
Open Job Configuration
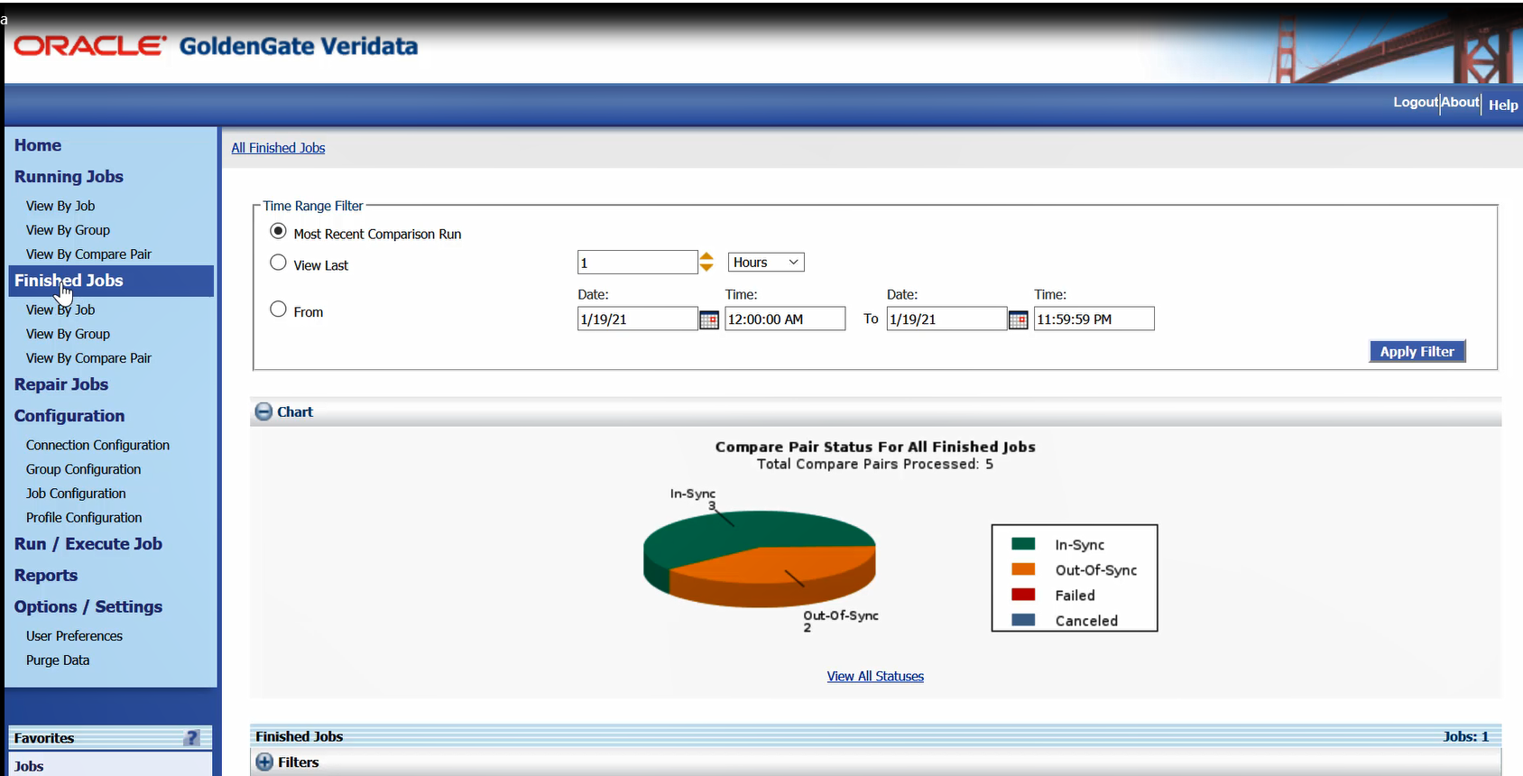(76, 494)
